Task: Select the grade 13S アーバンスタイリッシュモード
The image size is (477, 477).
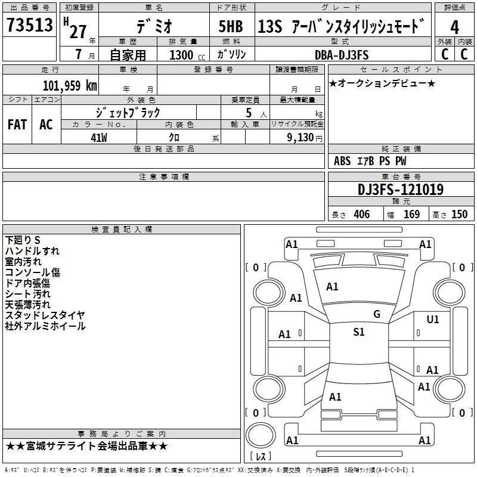Action: pyautogui.click(x=340, y=26)
